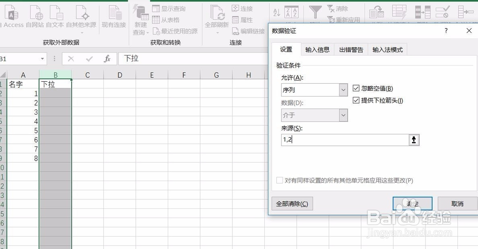Switch to 输入信息 tab
478x249 pixels.
[x=317, y=50]
